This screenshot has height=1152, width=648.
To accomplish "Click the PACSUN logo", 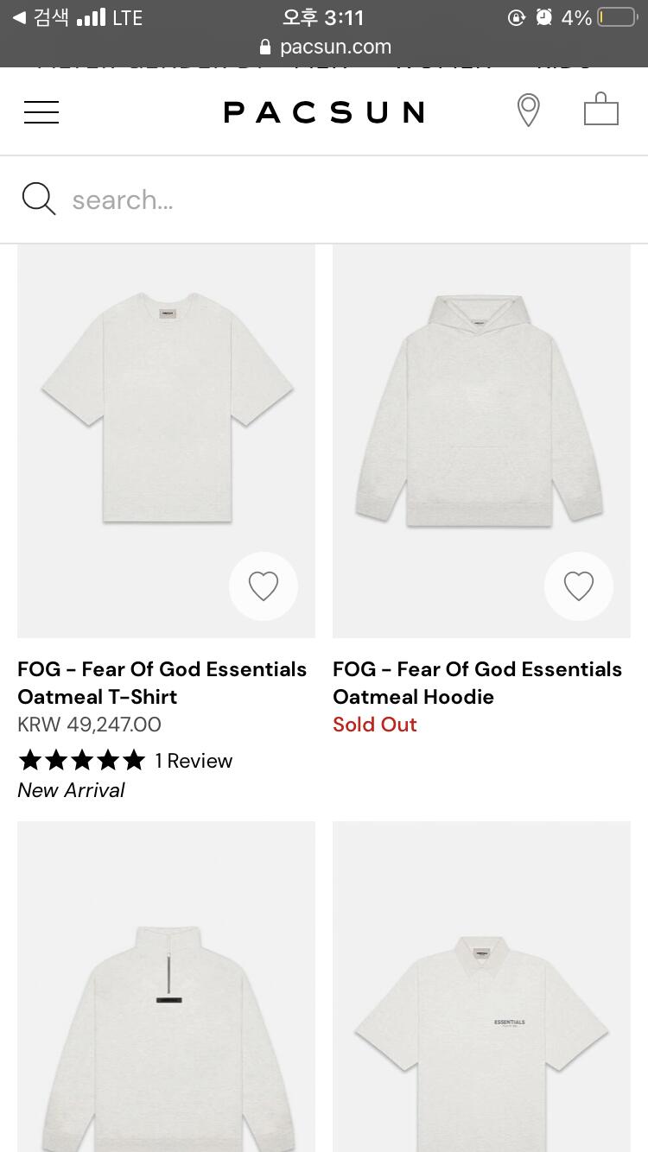I will [324, 112].
